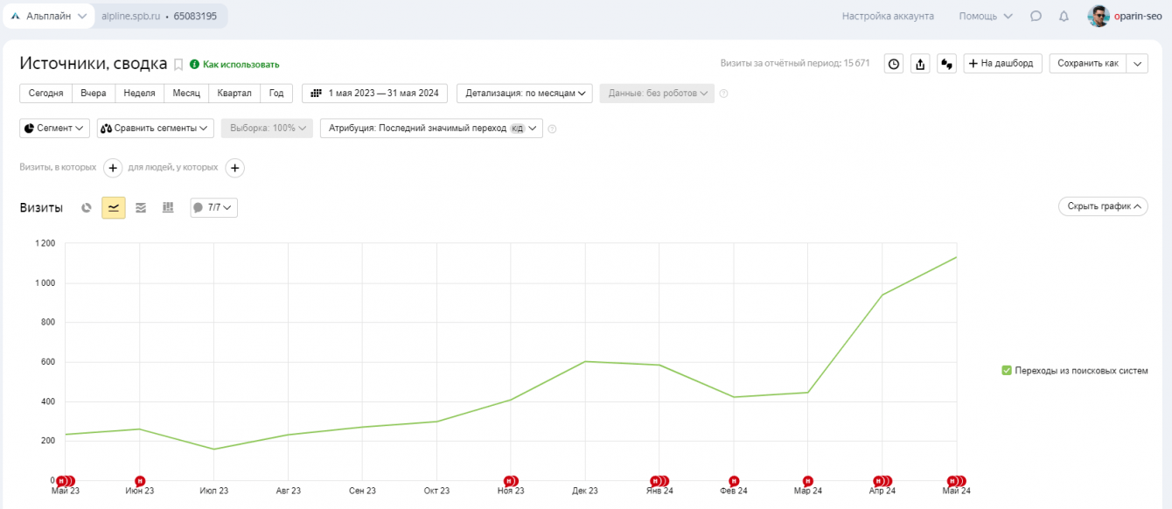
Task: Select the Квартал period
Action: point(234,93)
